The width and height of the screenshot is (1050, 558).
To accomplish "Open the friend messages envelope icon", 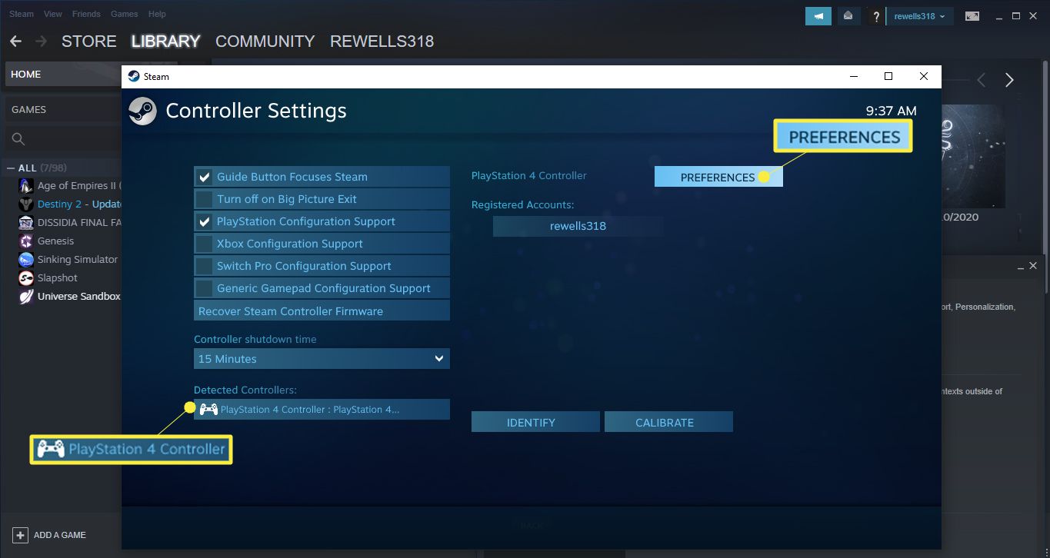I will coord(848,16).
